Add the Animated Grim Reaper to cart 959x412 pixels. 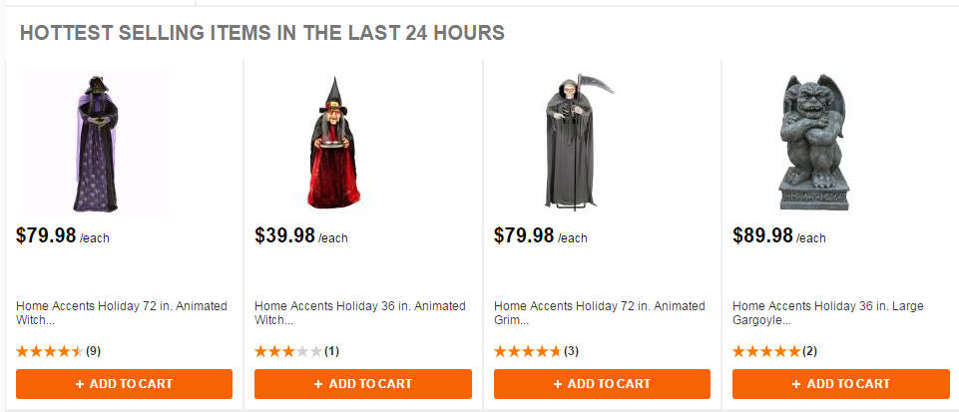tap(602, 384)
